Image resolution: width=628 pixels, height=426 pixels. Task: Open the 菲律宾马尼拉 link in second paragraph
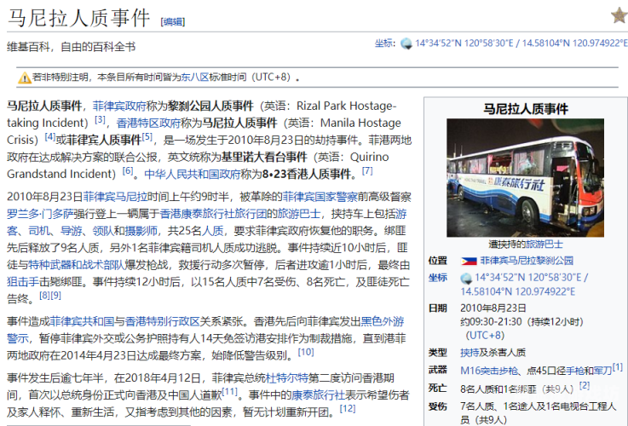point(115,197)
